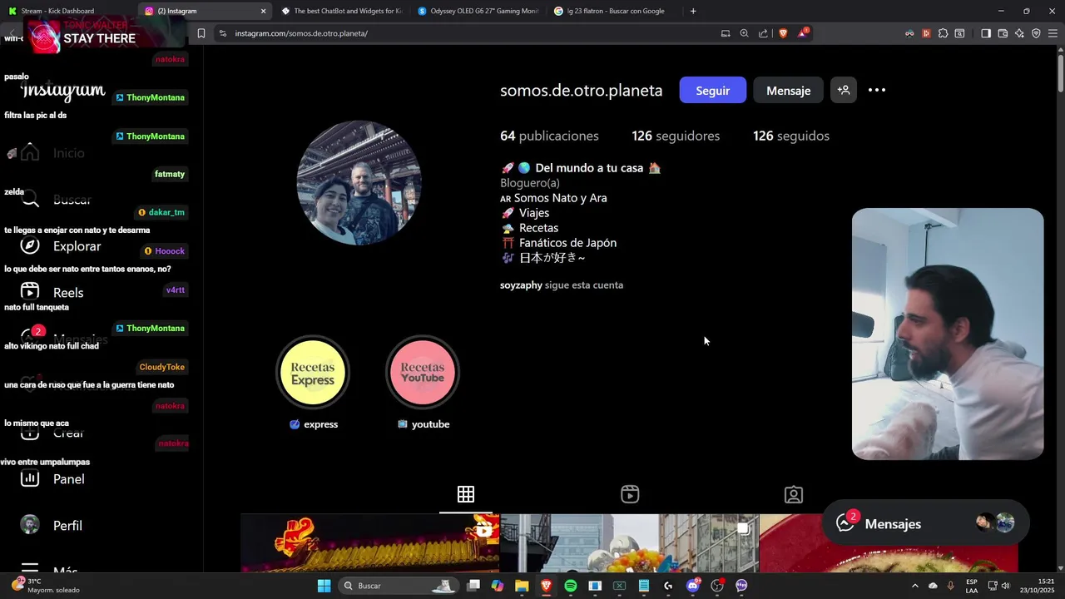Click Brave Rewards triangle icon
This screenshot has width=1065, height=599.
(803, 33)
